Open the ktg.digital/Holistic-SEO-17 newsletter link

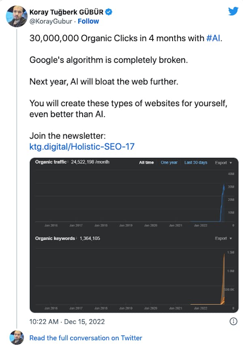coord(85,146)
